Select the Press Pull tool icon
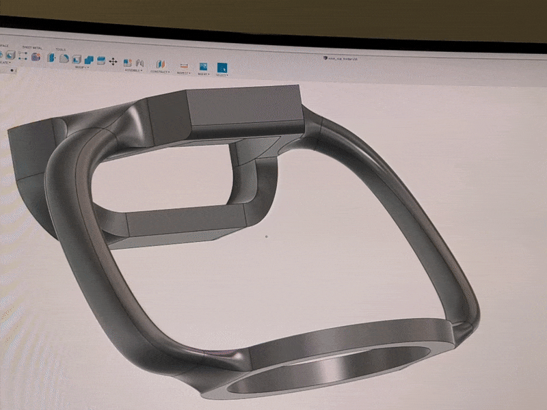 pyautogui.click(x=52, y=57)
